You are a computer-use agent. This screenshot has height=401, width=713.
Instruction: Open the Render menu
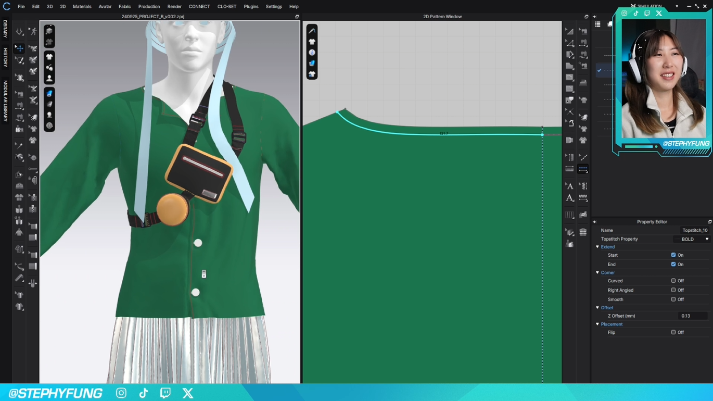click(174, 6)
